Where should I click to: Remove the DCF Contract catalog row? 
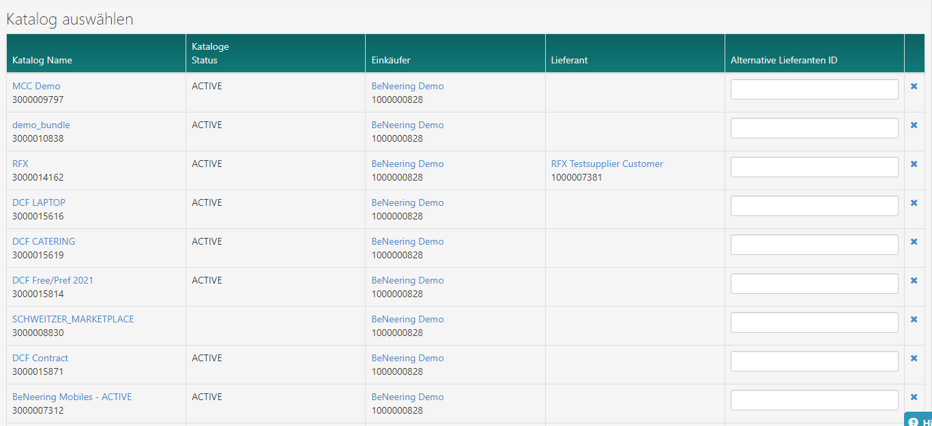tap(914, 359)
